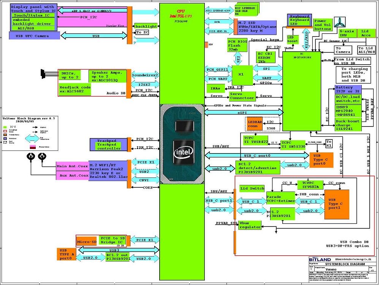Click the green backlight label

[146, 26]
